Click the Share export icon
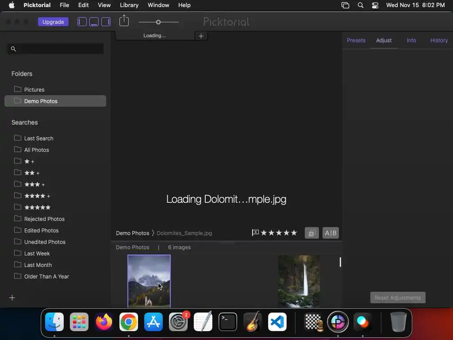Viewport: 453px width, 340px height. pyautogui.click(x=124, y=20)
